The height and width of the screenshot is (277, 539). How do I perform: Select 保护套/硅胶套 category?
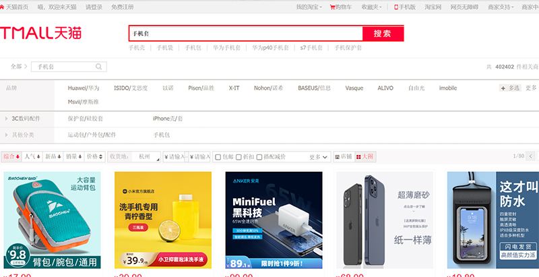pos(86,119)
